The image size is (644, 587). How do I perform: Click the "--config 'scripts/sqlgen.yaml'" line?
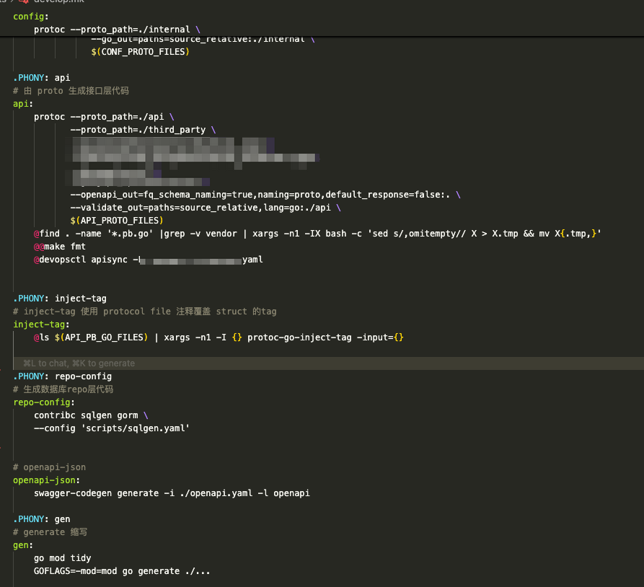click(112, 428)
